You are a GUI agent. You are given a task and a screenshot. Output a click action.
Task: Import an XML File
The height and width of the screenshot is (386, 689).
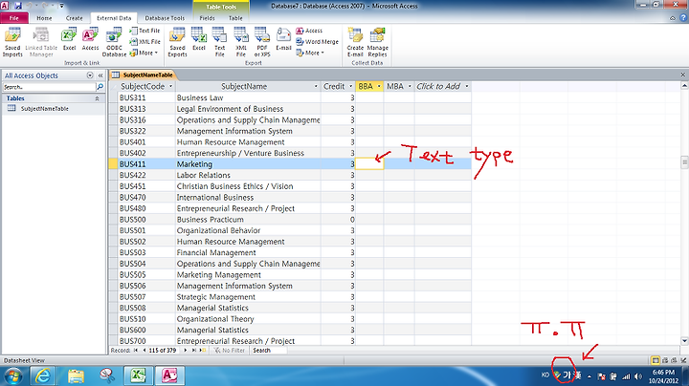point(145,42)
